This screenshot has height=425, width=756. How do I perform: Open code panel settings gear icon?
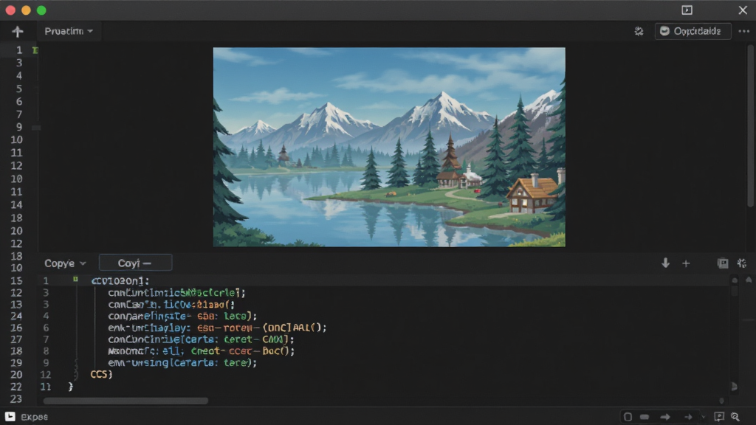tap(742, 263)
